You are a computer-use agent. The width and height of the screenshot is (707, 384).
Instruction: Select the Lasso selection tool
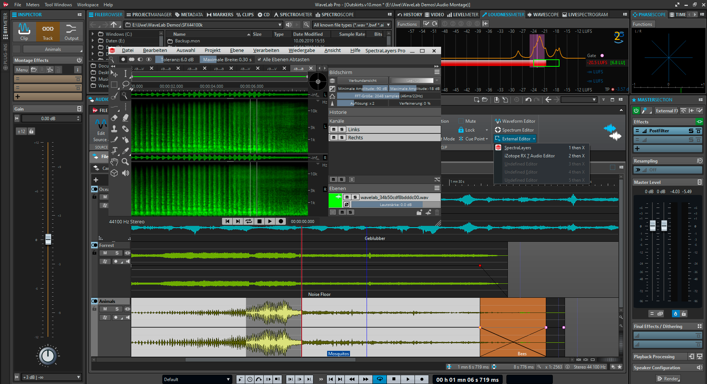(125, 85)
